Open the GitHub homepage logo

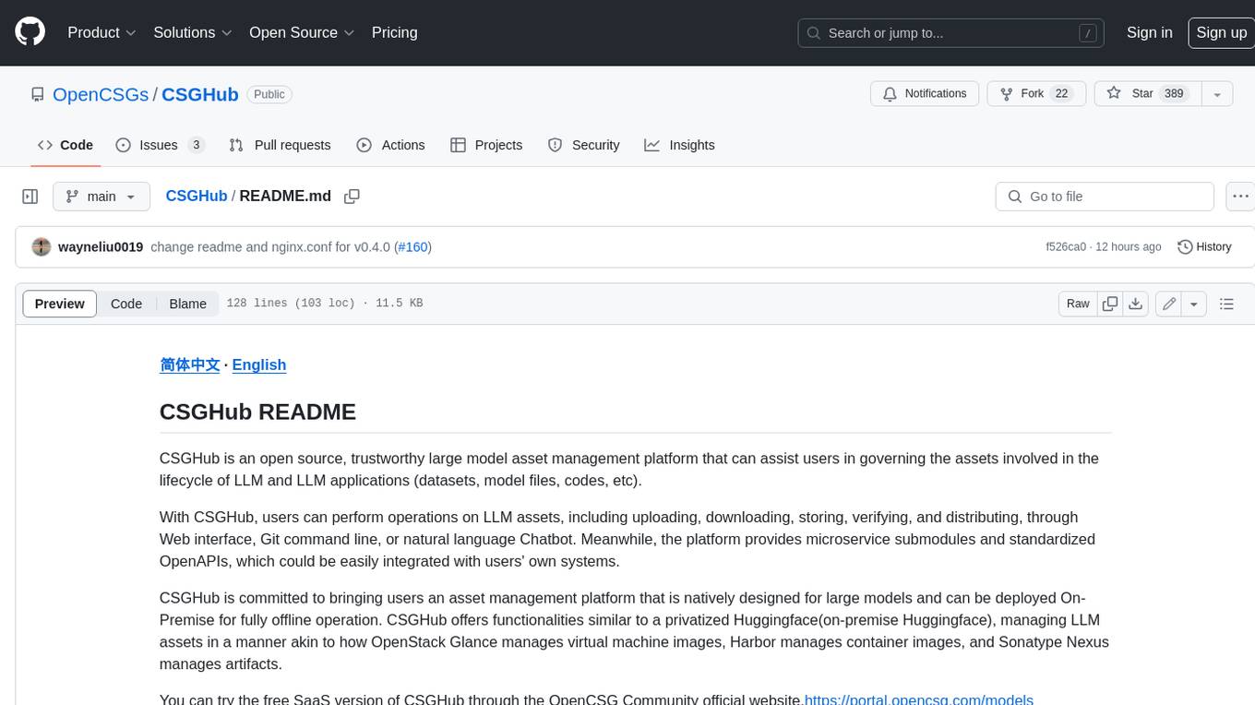tap(30, 32)
